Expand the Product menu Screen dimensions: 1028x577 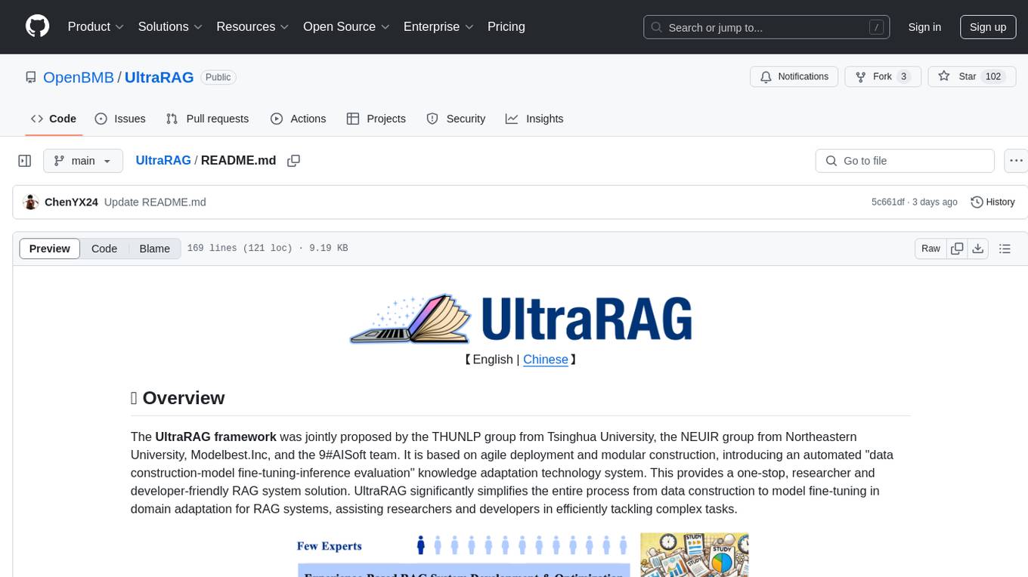pyautogui.click(x=96, y=26)
